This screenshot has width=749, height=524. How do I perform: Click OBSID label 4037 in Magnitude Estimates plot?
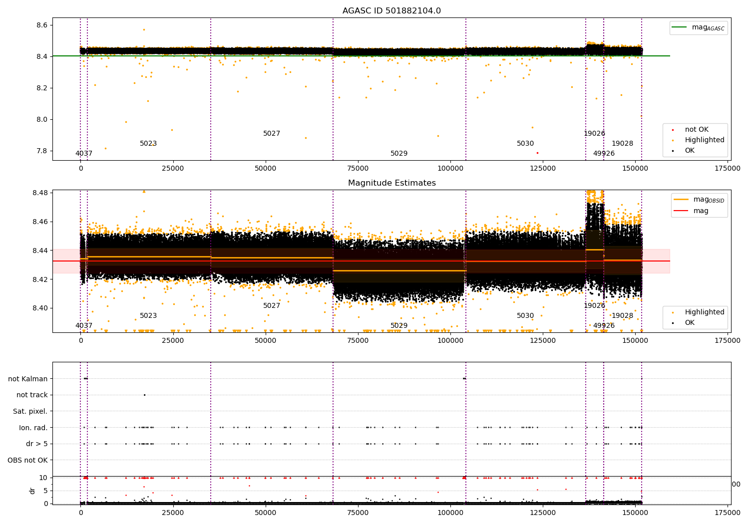(84, 326)
